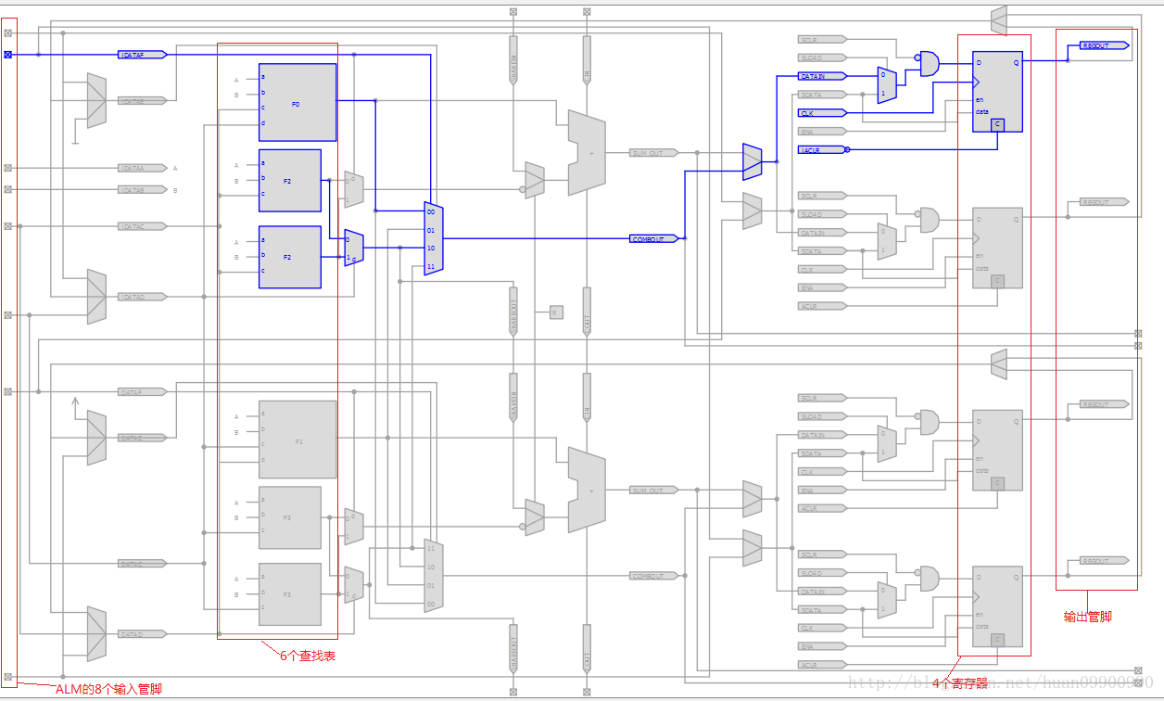
Task: Click the IDATAB input port
Action: click(x=143, y=189)
